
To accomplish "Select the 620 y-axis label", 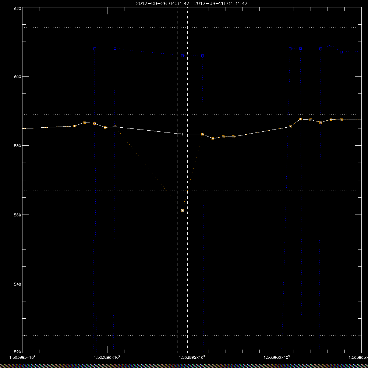I will [18, 8].
